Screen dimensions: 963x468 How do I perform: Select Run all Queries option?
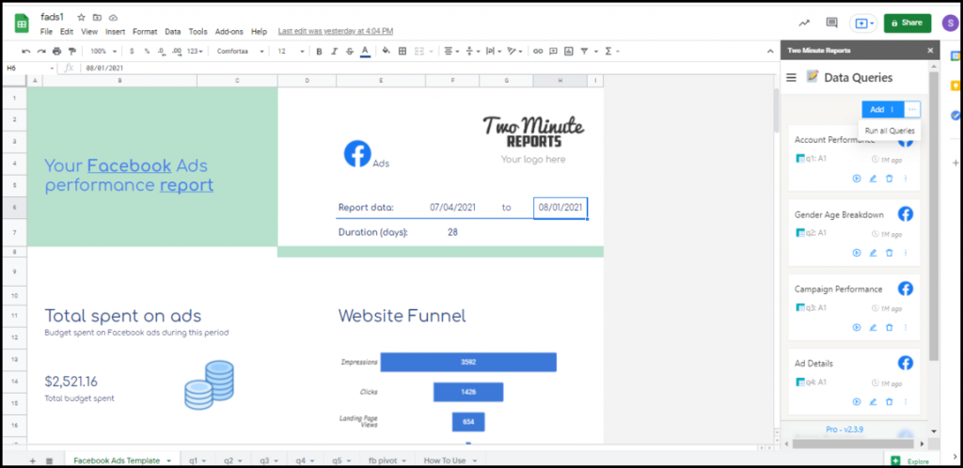coord(890,131)
